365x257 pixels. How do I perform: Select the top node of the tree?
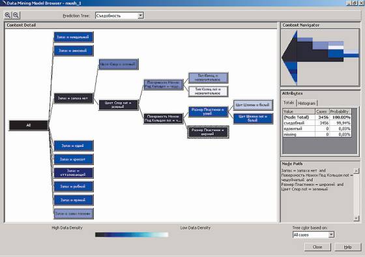pos(74,37)
